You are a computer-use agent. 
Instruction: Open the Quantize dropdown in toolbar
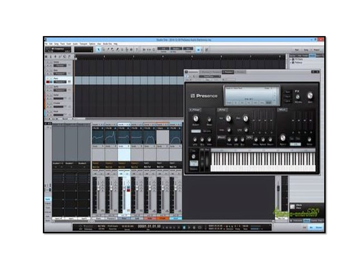pos(163,49)
